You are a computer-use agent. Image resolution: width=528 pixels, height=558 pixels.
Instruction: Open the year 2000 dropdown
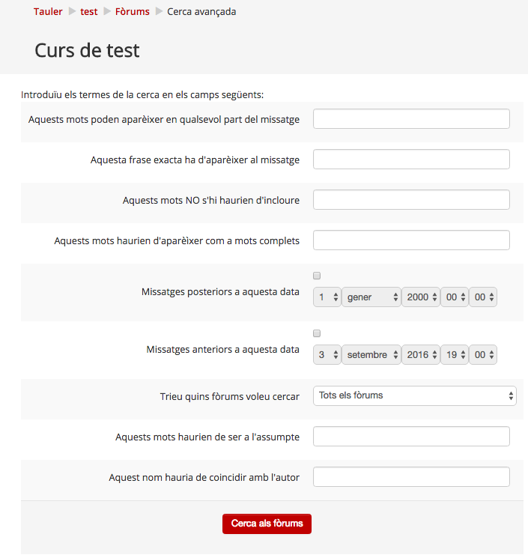(x=420, y=297)
